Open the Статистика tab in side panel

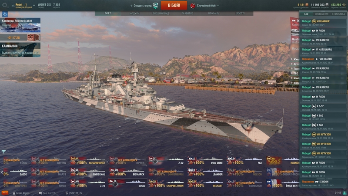pos(338,14)
